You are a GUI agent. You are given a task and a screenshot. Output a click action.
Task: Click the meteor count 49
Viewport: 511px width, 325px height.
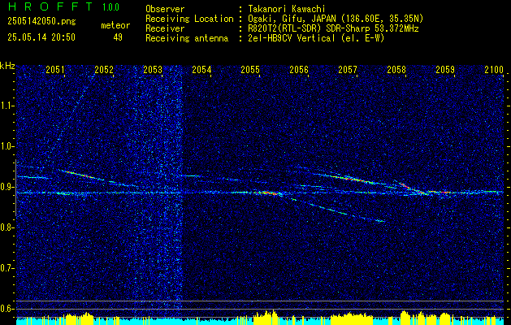point(118,37)
